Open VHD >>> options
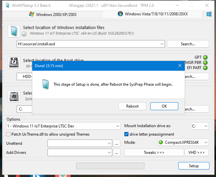This screenshot has height=177, width=216. point(196,153)
